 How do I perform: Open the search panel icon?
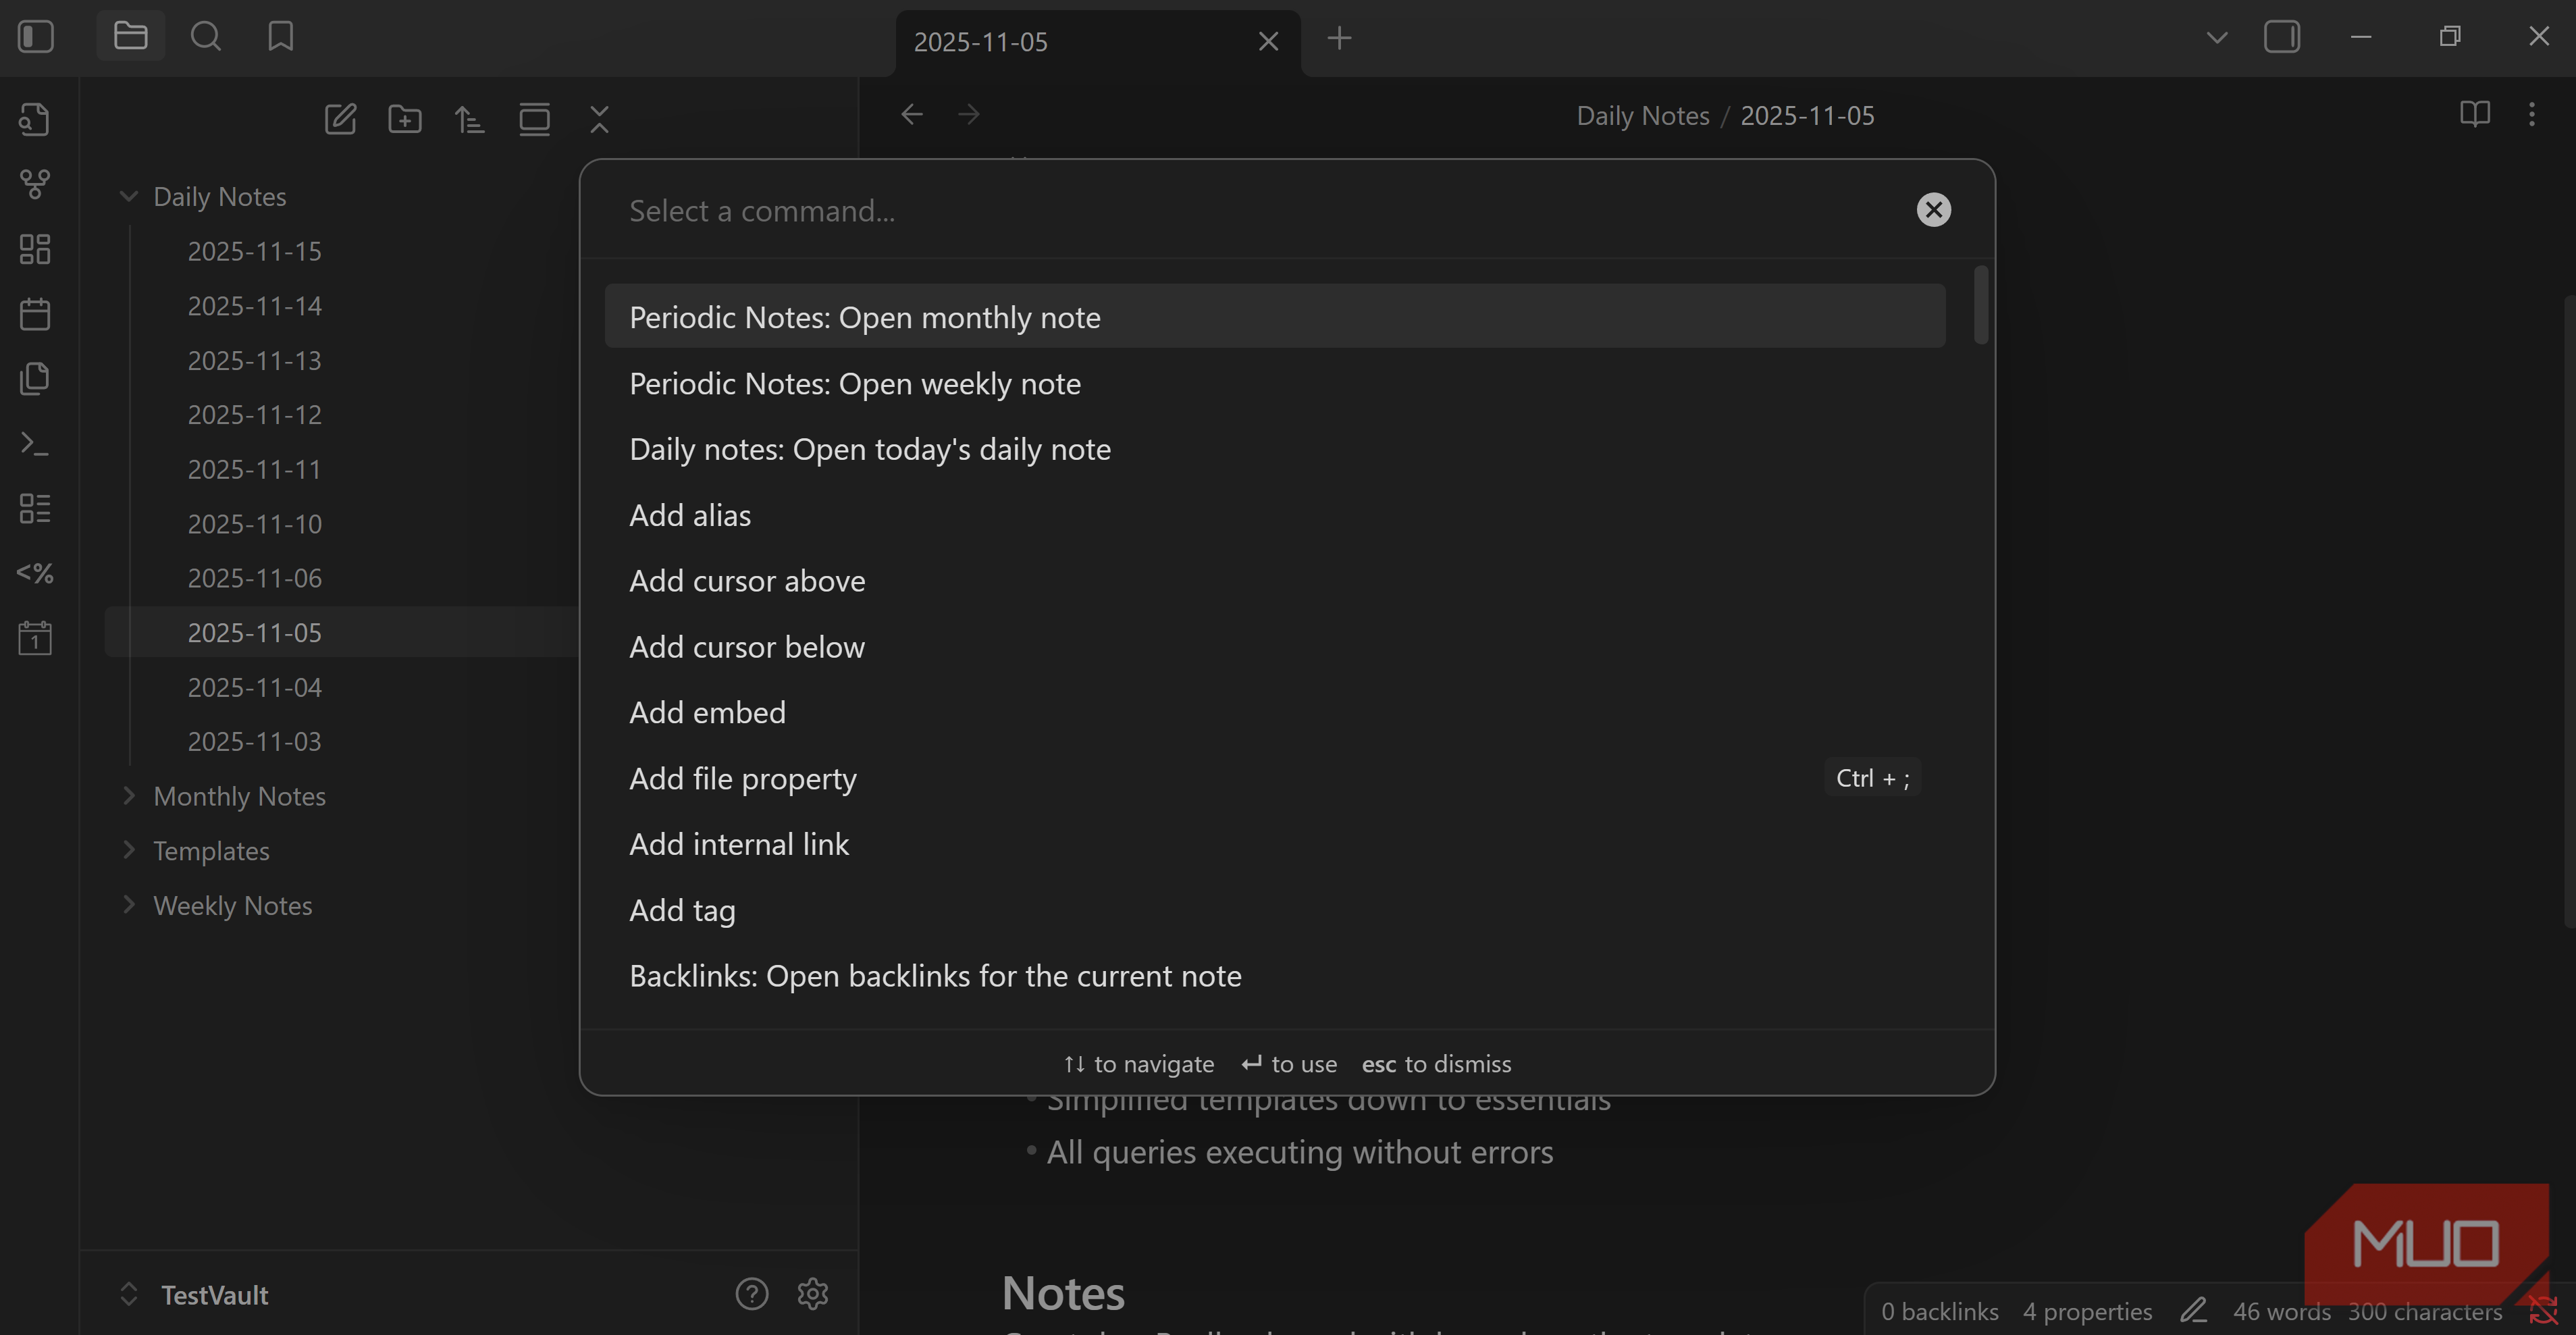pyautogui.click(x=206, y=37)
